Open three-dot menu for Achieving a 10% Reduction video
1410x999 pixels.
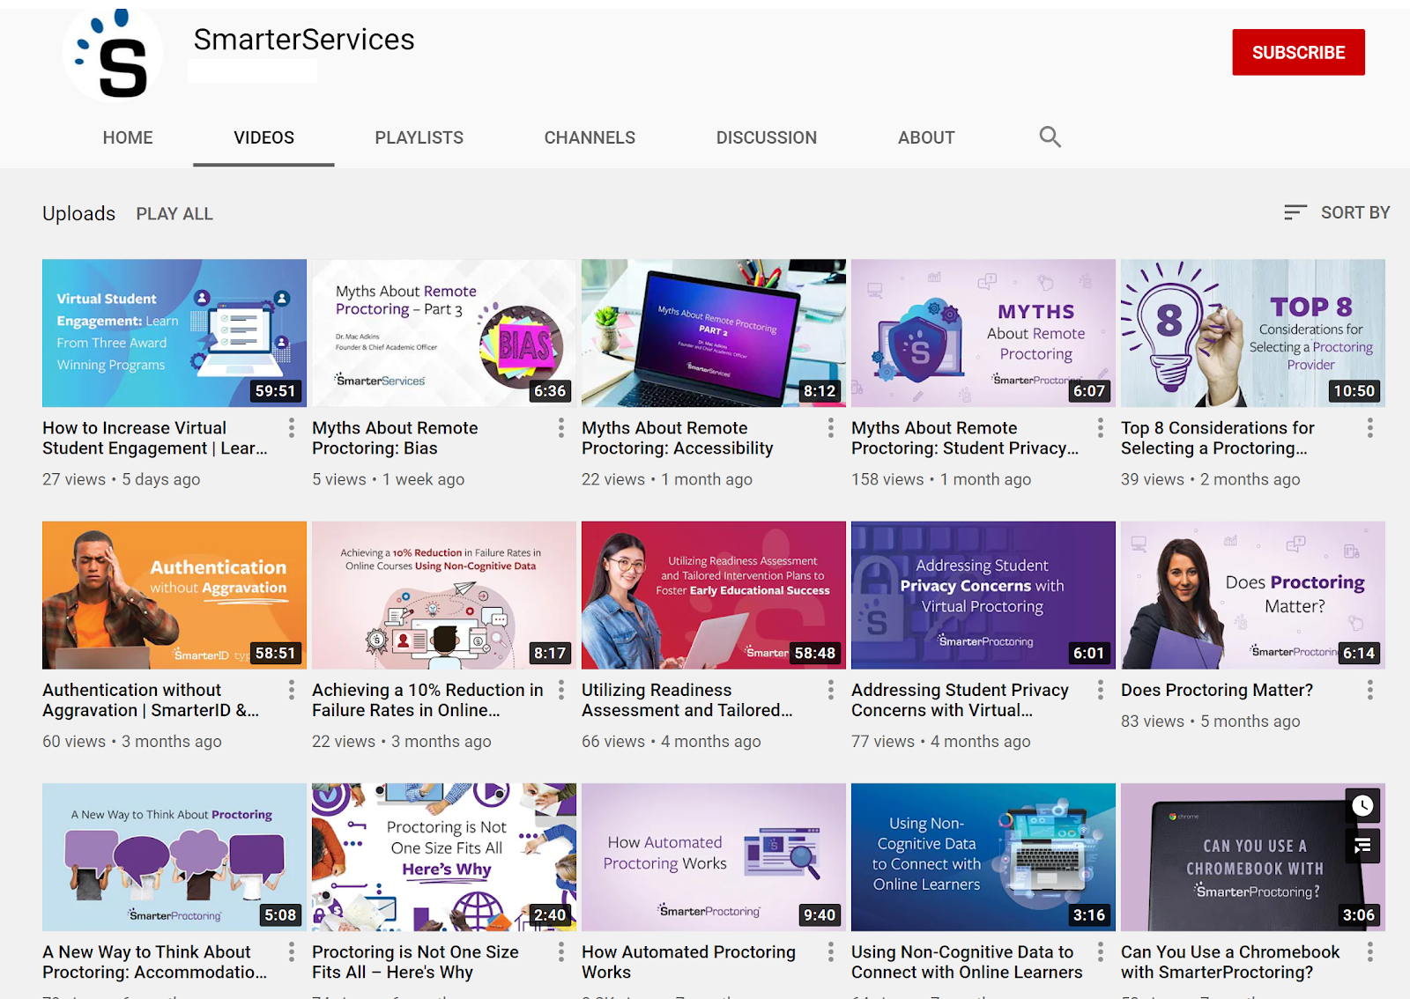(561, 691)
